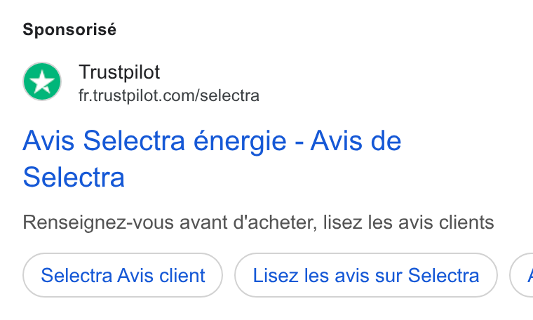Click the word énergie in the blue headline
This screenshot has width=533, height=320.
tap(240, 141)
